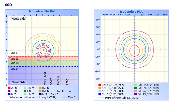Click the orange 0.2 fc legend swatch
Image resolution: width=173 pixels, height=105 pixels.
point(40,88)
